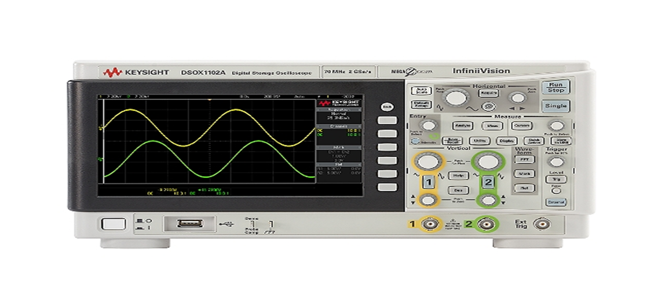Open the Meas measurement key
This screenshot has height=302, width=647.
click(x=492, y=126)
